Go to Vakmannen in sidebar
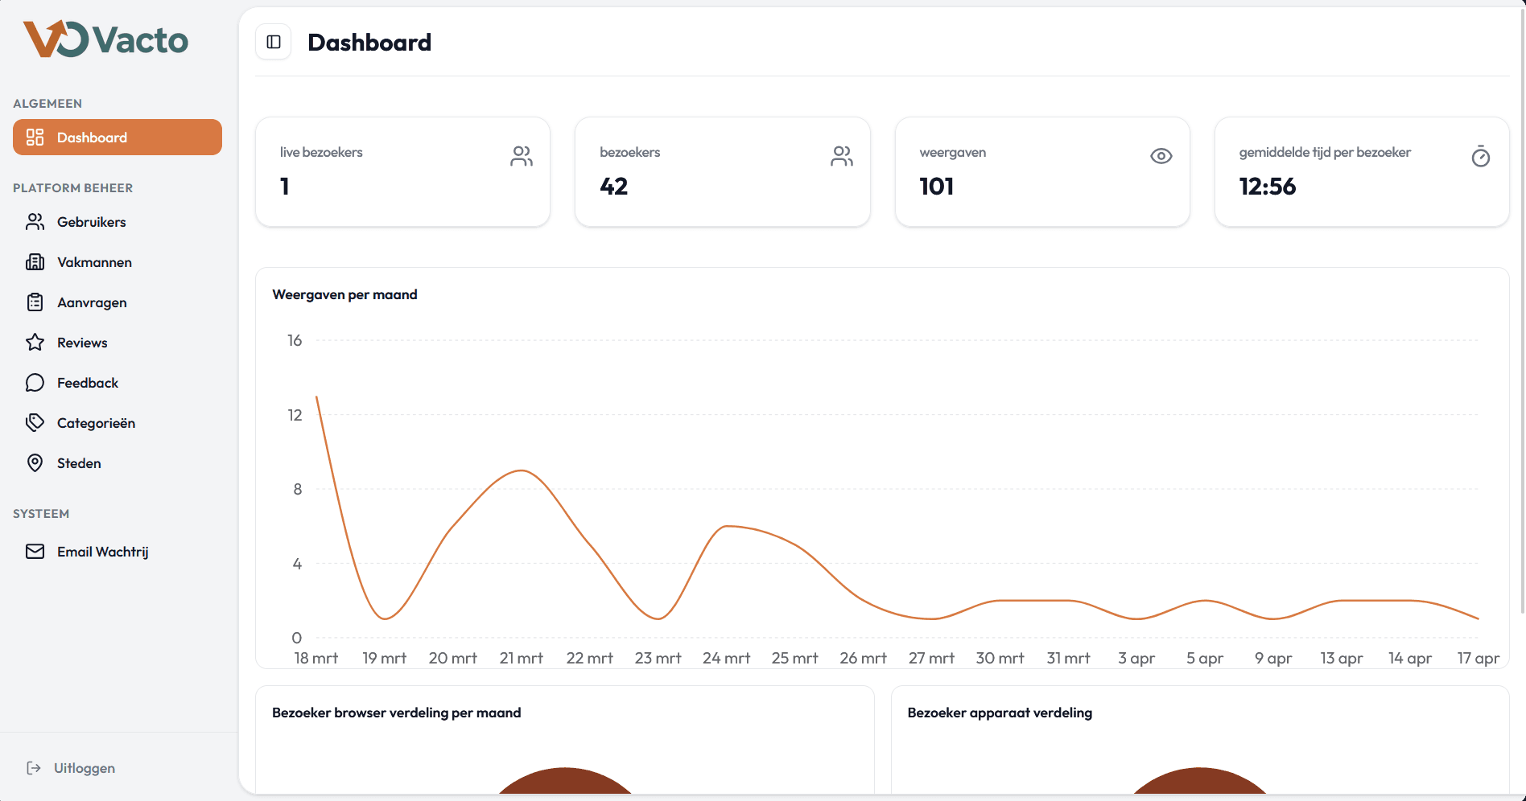This screenshot has width=1526, height=801. point(118,262)
